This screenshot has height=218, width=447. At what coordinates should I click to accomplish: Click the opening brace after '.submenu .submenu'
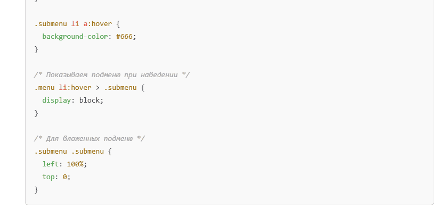110,152
